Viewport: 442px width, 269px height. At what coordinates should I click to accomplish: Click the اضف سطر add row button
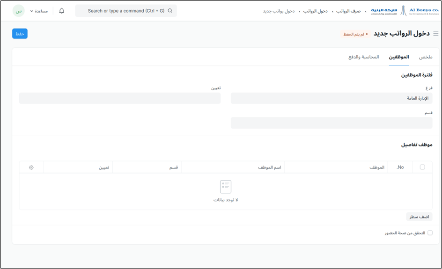(x=419, y=217)
